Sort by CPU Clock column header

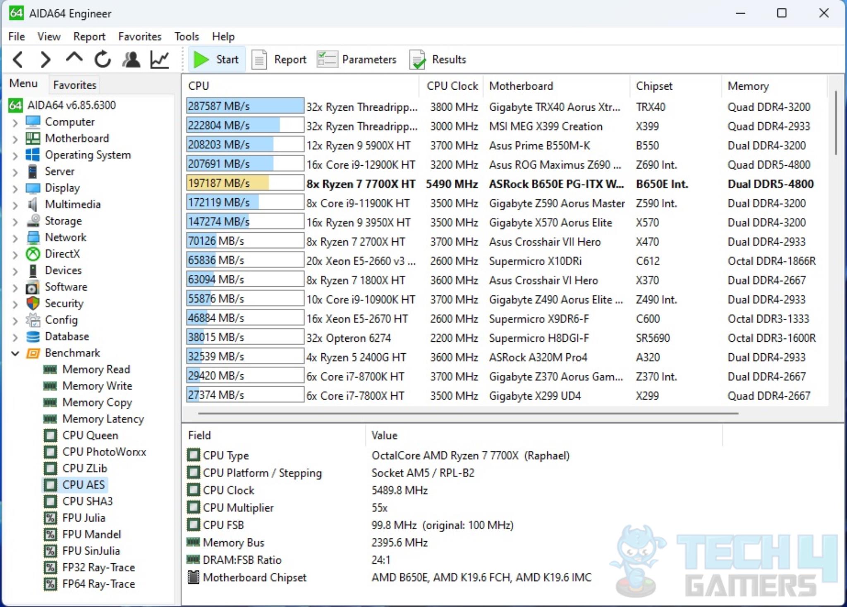click(452, 86)
